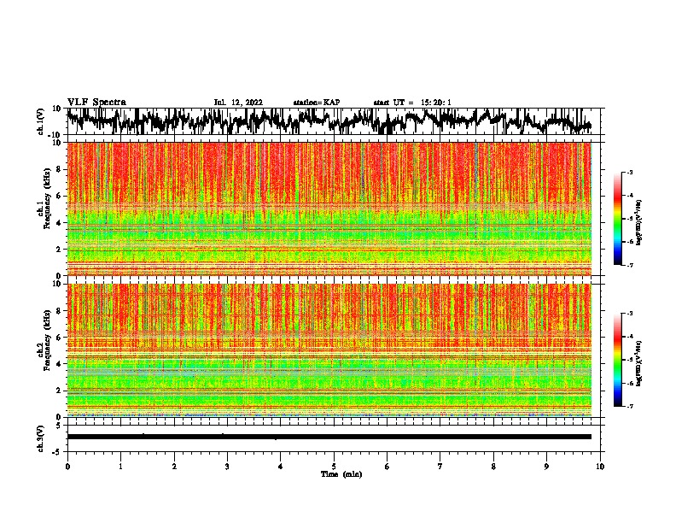The image size is (676, 523).
Task: Click the "5" tick on ch.3 voltage axis
Action: 59,426
